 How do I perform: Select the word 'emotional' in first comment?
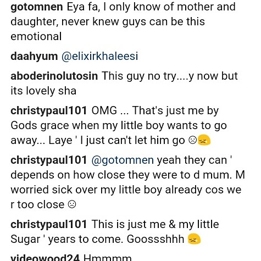click(x=36, y=36)
